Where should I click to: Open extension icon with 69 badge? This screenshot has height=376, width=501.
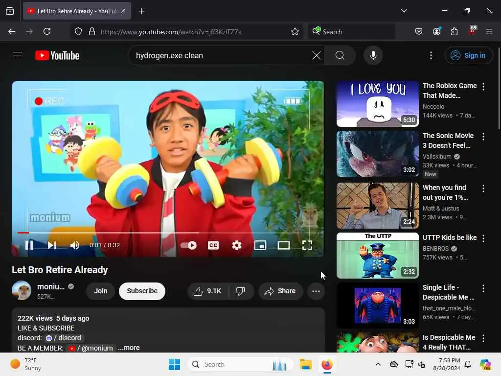[x=472, y=31]
